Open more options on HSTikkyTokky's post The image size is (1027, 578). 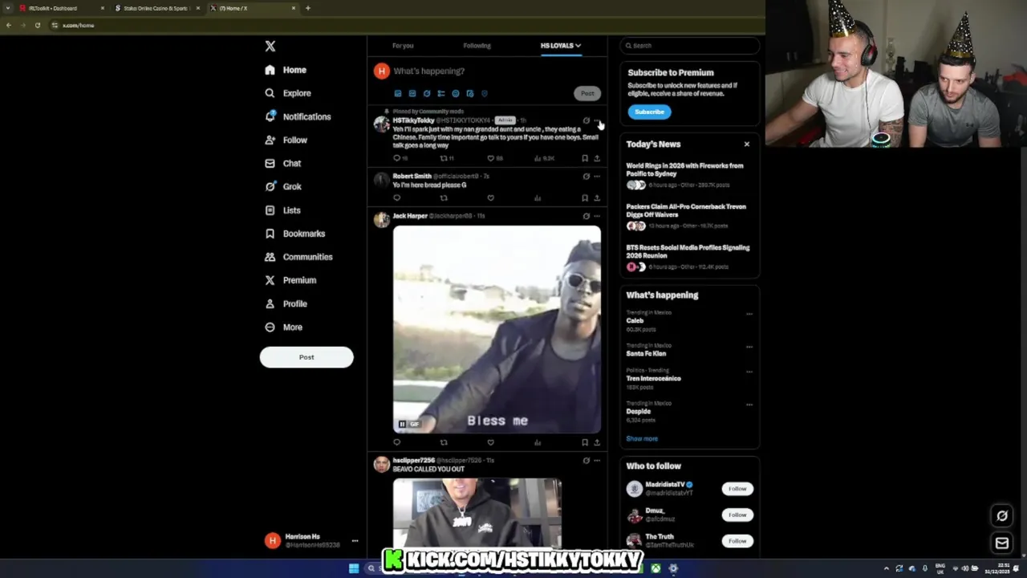[596, 120]
